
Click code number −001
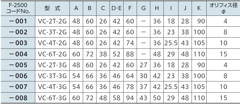(x=18, y=21)
